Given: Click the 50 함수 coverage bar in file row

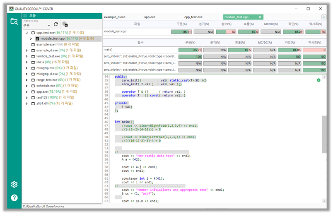Looking at the screenshot, I should [x=226, y=32].
